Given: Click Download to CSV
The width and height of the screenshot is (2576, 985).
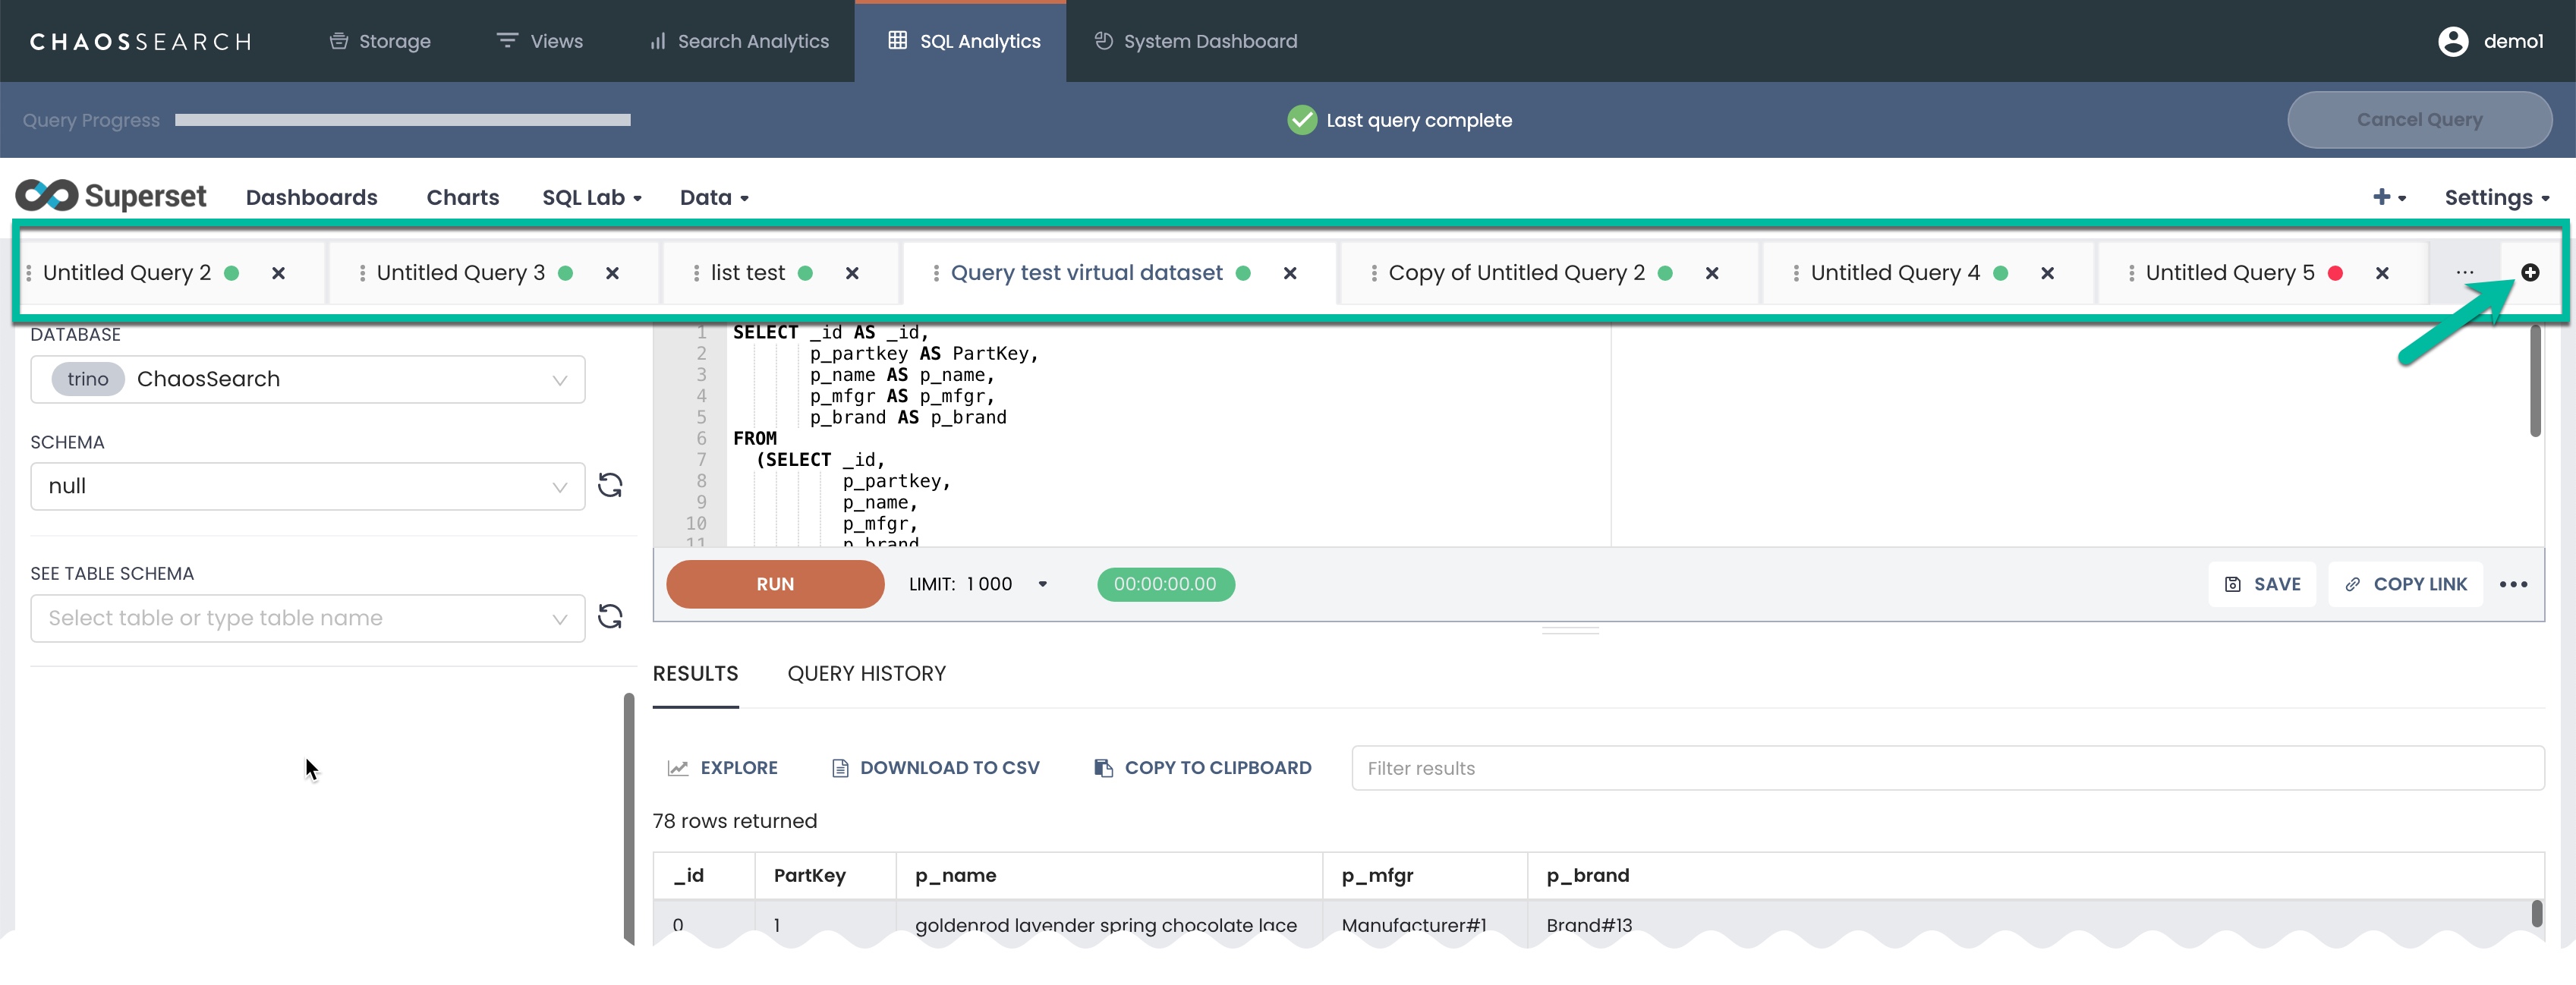Looking at the screenshot, I should point(935,767).
